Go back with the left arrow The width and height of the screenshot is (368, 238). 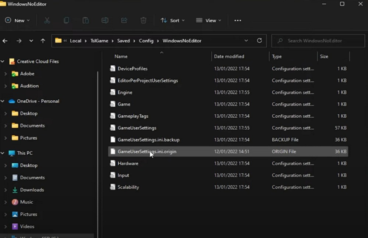pos(5,41)
